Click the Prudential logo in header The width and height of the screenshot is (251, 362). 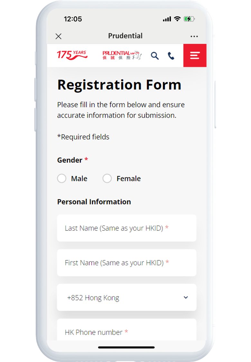point(122,55)
